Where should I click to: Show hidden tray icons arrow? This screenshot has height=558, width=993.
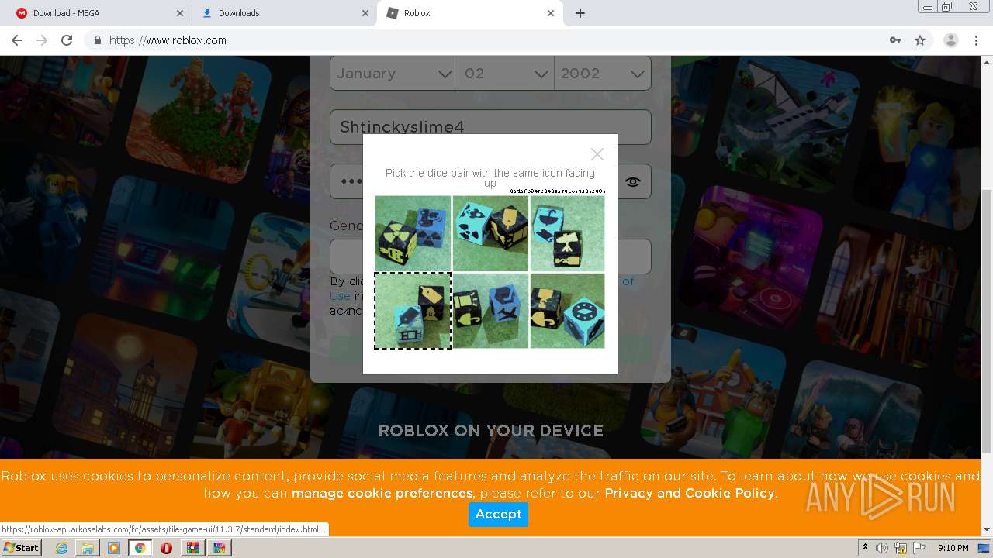865,548
